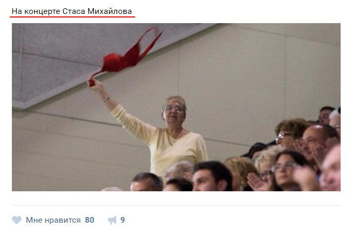Open the post photo in viewer

click(x=176, y=107)
